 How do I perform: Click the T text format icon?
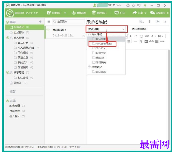pos(149,21)
